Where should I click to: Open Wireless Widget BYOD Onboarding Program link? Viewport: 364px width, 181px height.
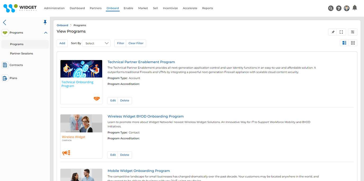coord(145,116)
